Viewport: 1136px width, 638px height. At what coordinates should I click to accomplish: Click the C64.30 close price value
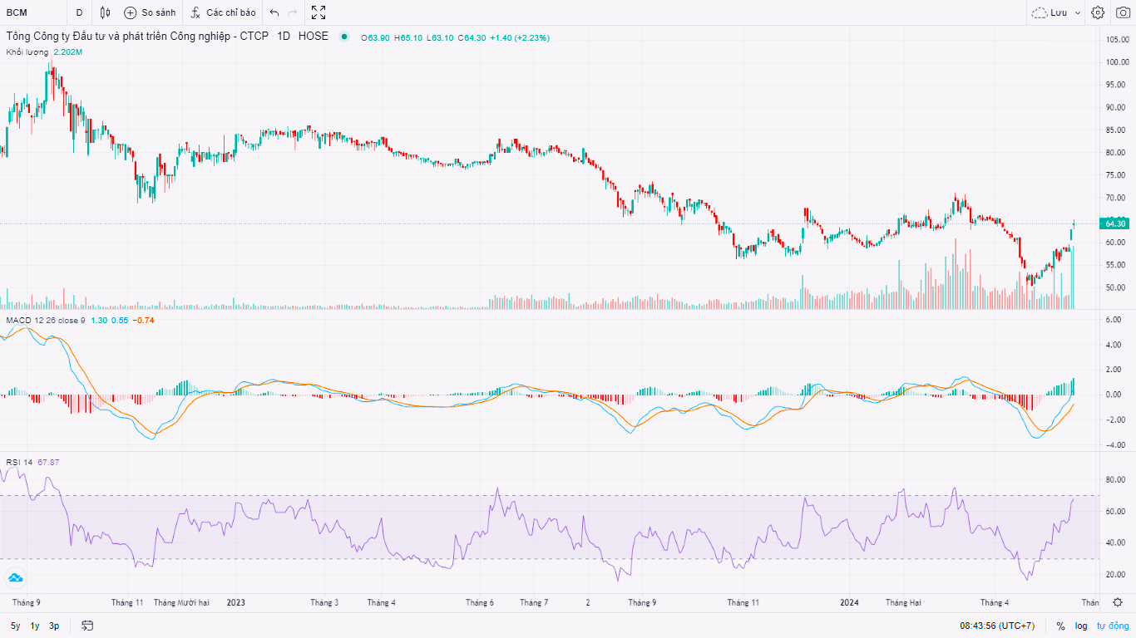click(473, 37)
